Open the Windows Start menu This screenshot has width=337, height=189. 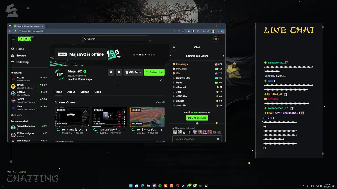coord(131,186)
